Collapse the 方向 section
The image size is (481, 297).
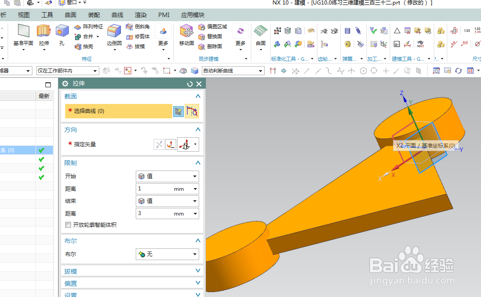tap(198, 129)
